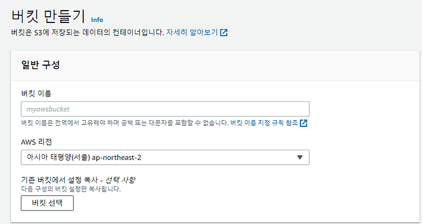
Task: Select the 아시아 태평양(서울) ap-northeast-2 value
Action: click(x=84, y=157)
